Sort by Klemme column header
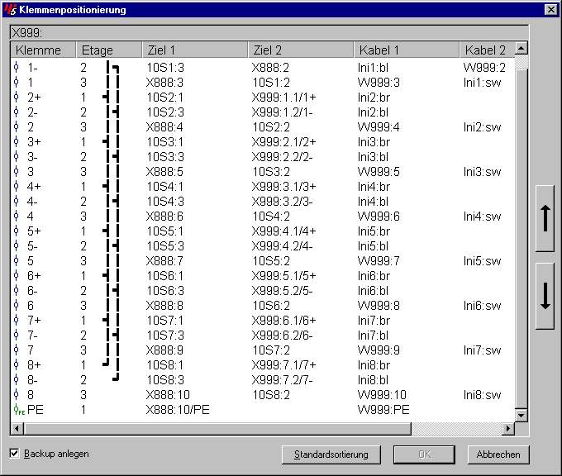The image size is (562, 476). [43, 50]
